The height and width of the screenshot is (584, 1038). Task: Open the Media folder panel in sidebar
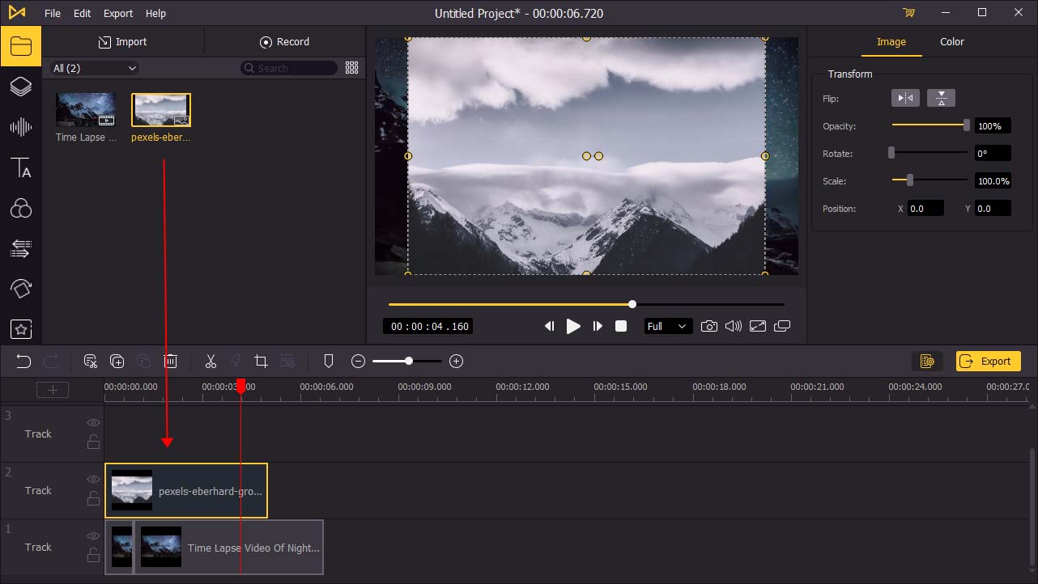click(21, 46)
